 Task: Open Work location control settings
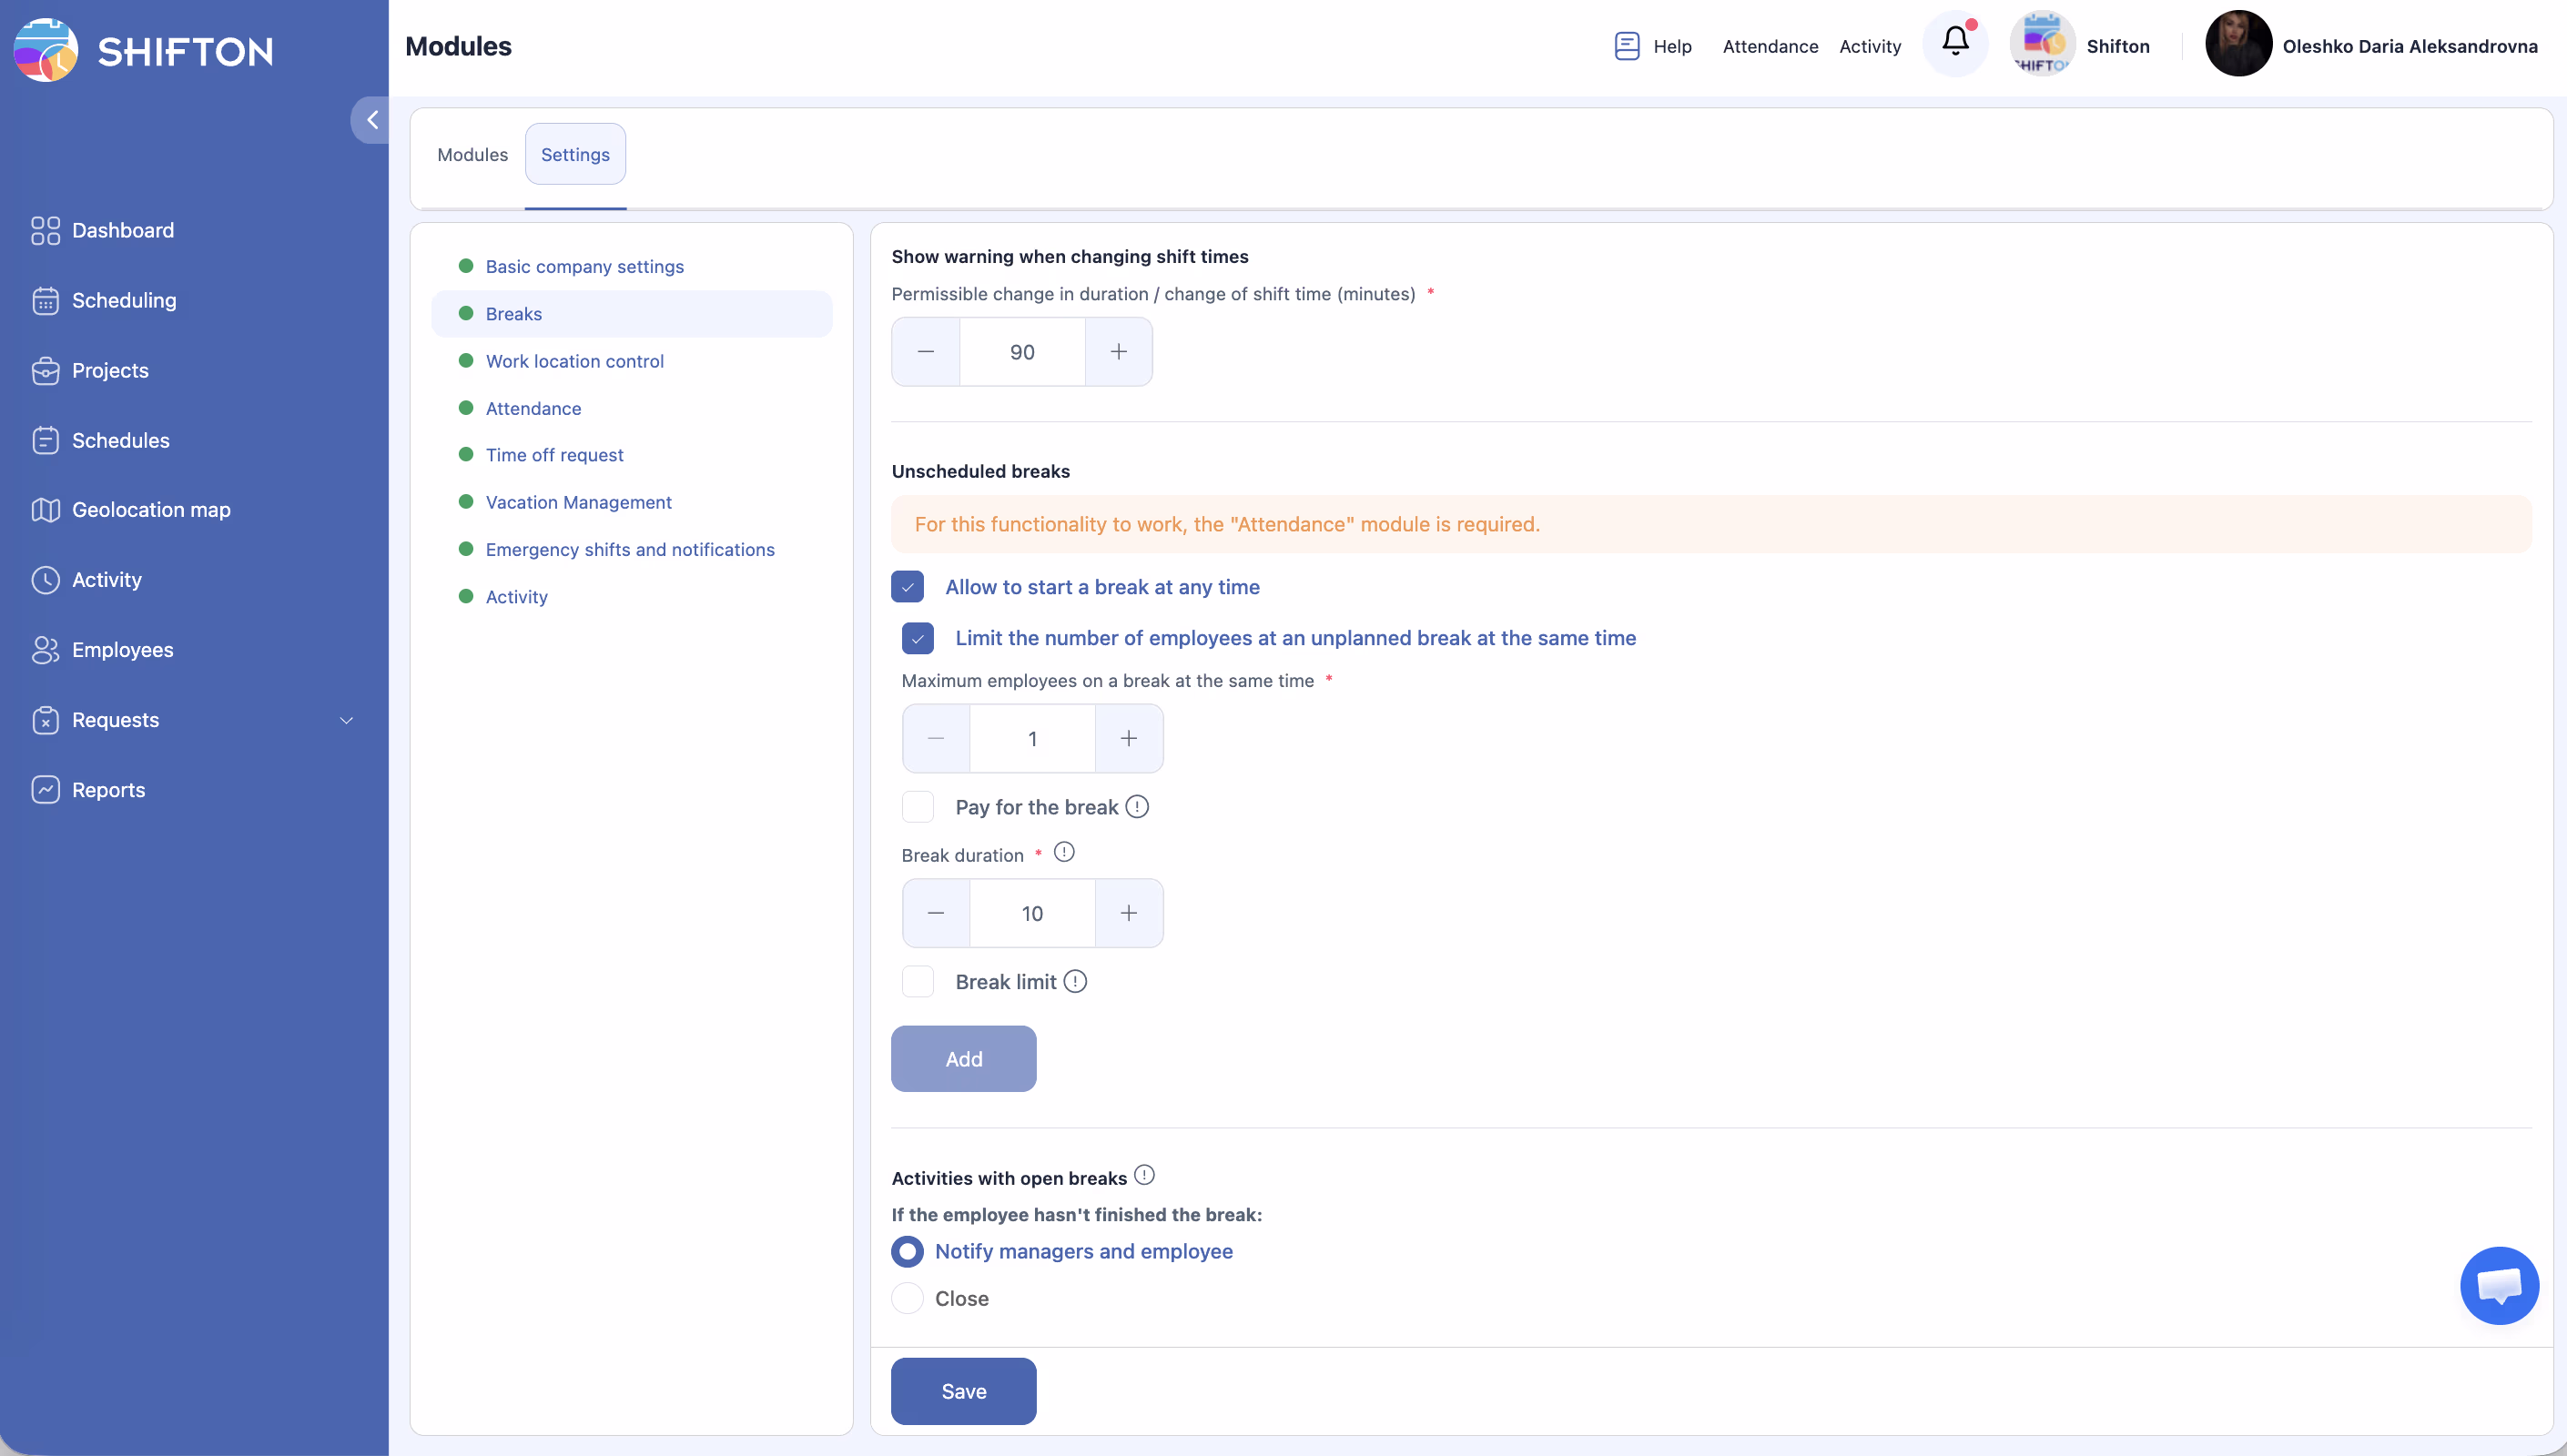coord(574,361)
